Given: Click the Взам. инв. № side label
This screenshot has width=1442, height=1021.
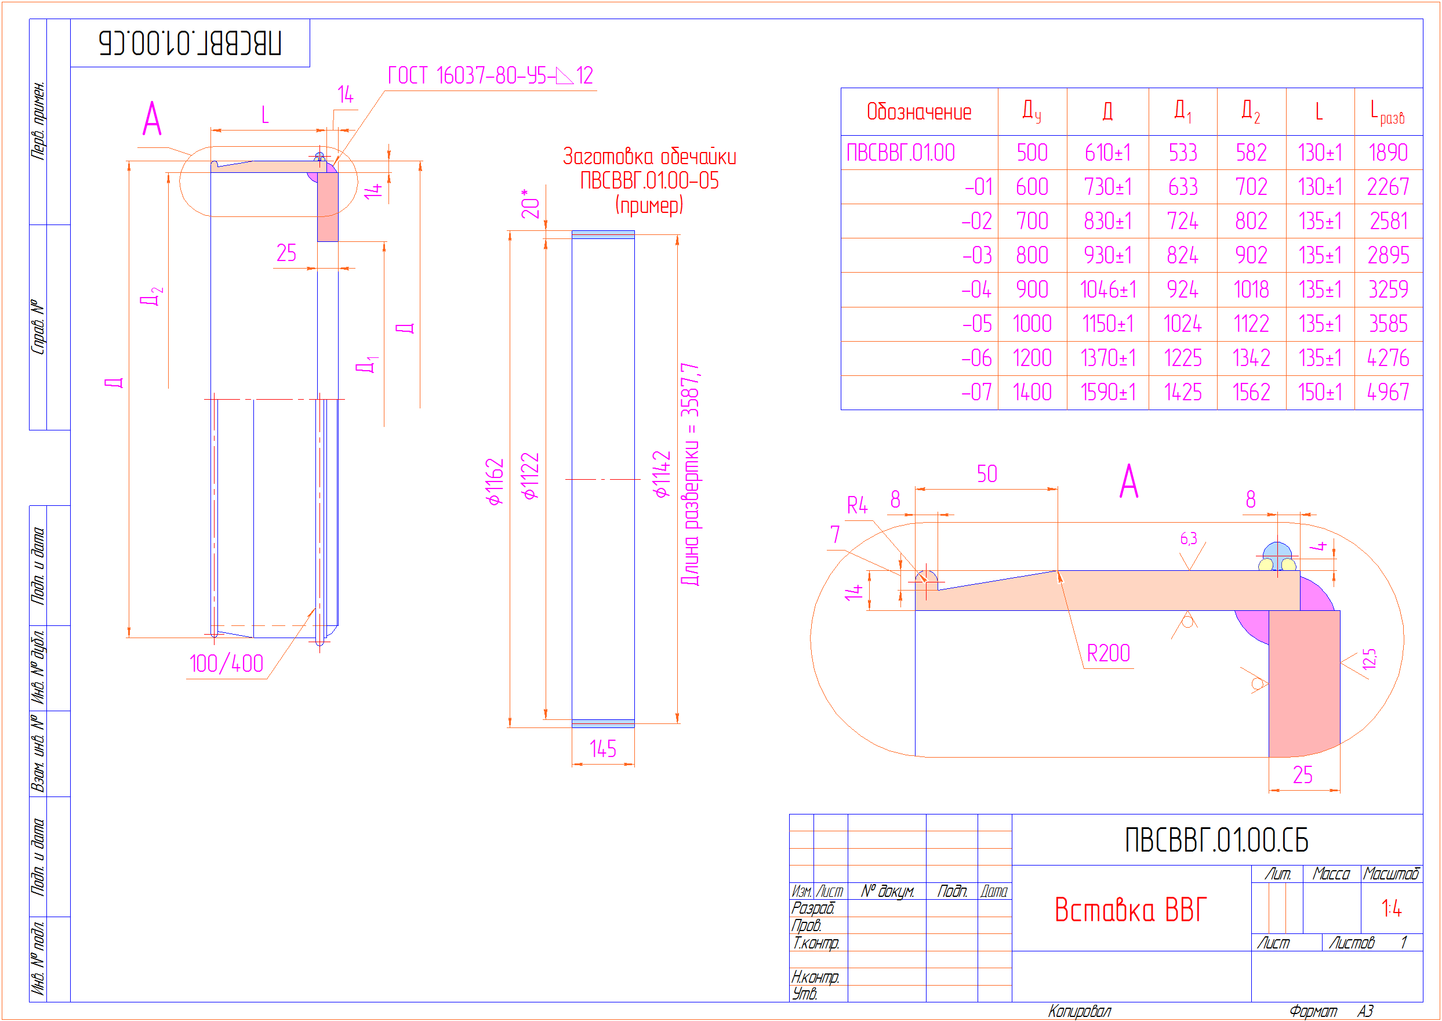Looking at the screenshot, I should point(38,753).
